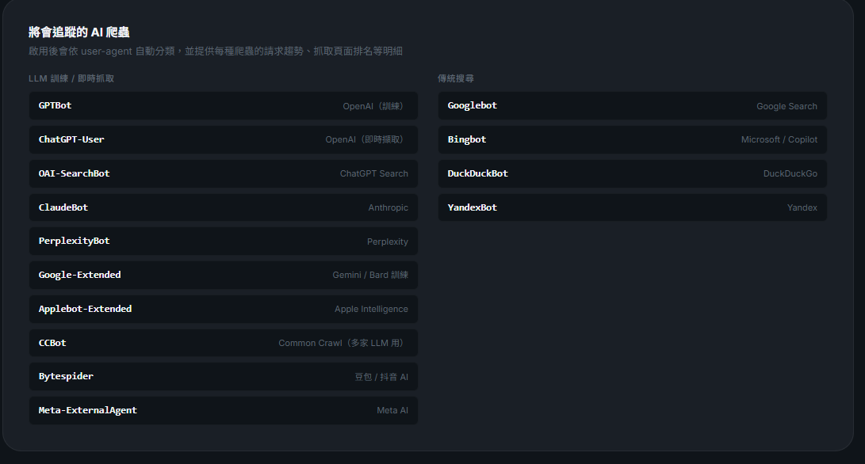Click the '豆包 / 抖音 AI' description

coord(381,377)
